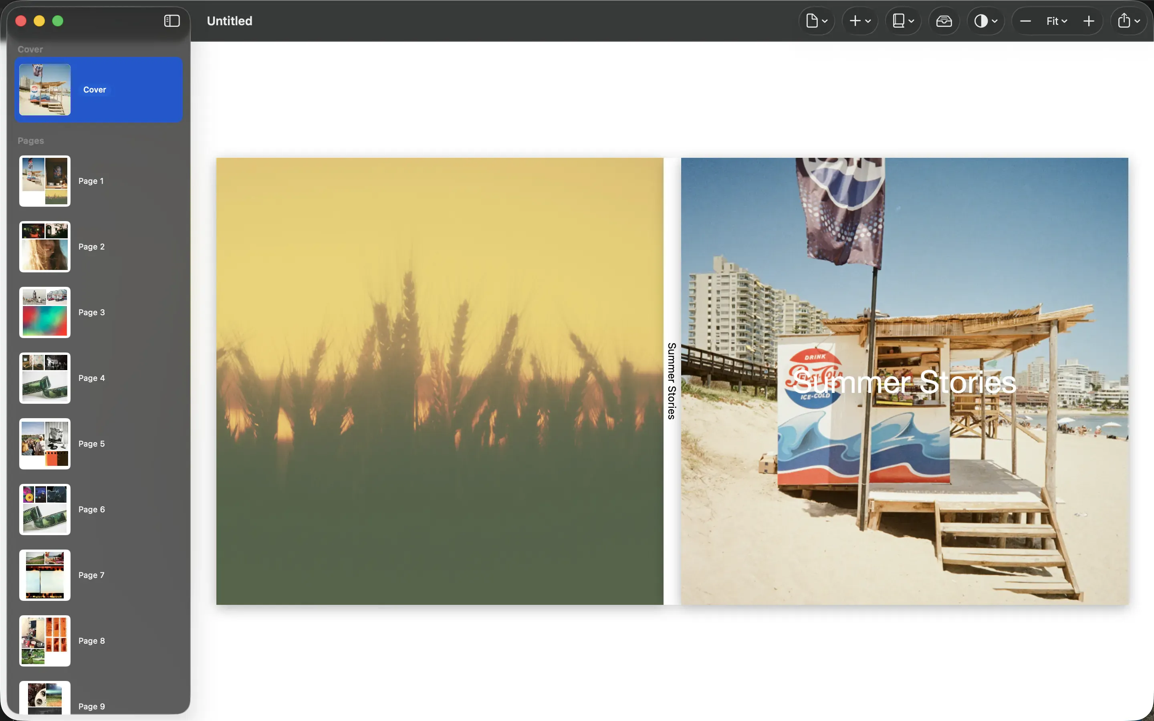
Task: Toggle the sidebar visibility icon
Action: tap(171, 21)
